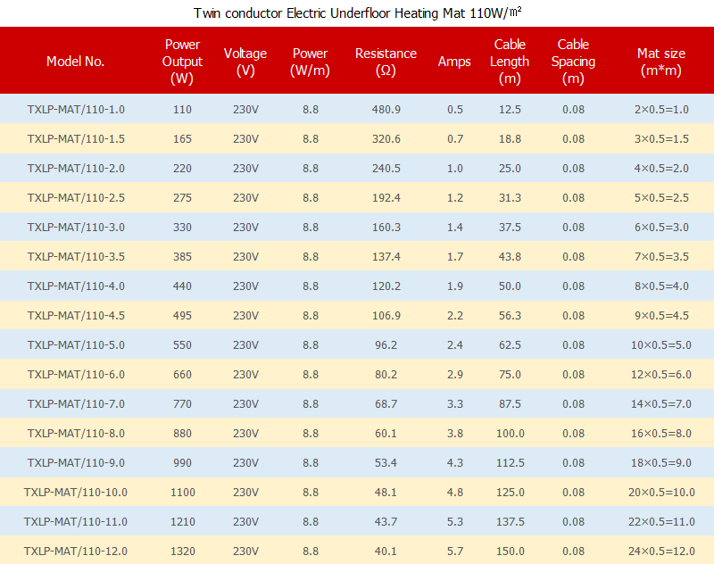This screenshot has height=564, width=714.
Task: Click the Power (W/m) column header
Action: pos(310,62)
